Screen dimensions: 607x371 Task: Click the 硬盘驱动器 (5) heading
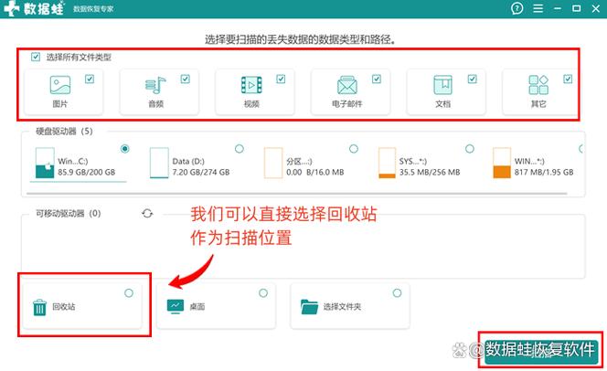click(x=64, y=132)
